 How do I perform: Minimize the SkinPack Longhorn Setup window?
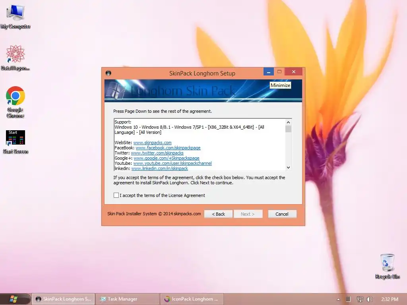269,71
